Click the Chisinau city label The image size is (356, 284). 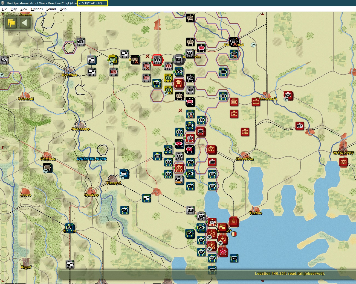point(48,159)
